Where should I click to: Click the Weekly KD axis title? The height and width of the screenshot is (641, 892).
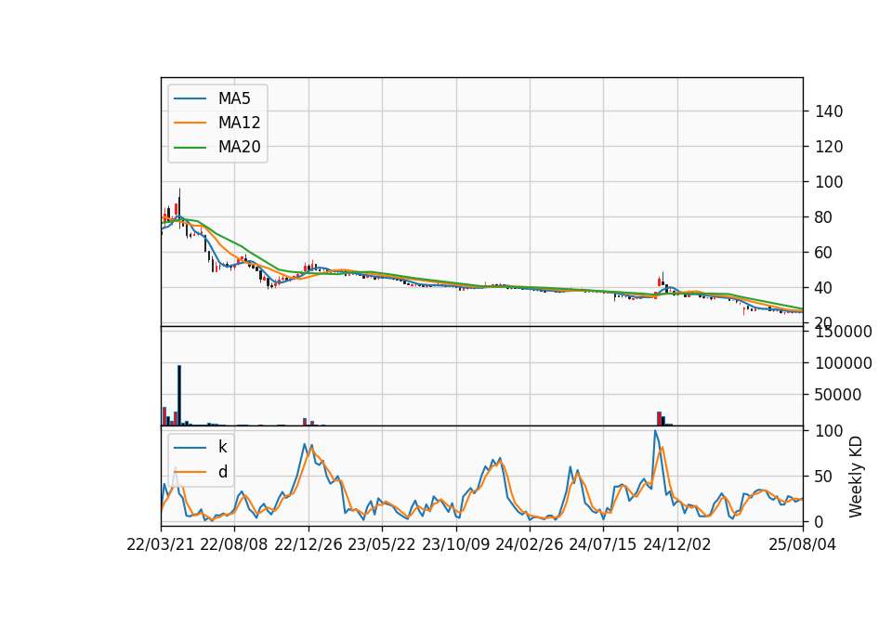click(856, 477)
